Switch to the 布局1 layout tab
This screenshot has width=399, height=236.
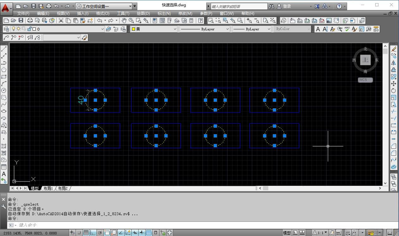[48, 188]
